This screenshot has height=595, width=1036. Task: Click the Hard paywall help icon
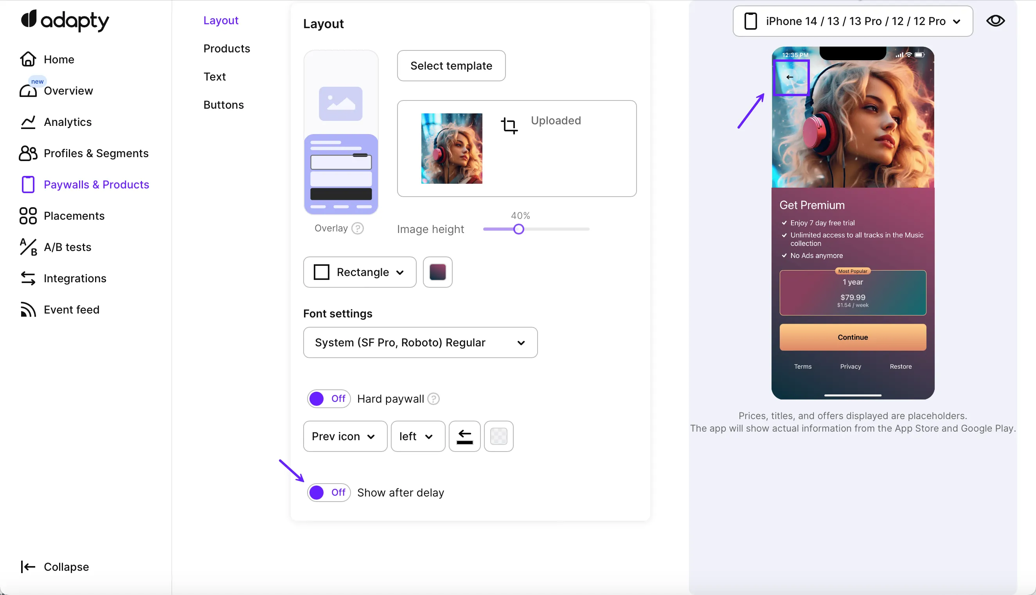pos(433,398)
